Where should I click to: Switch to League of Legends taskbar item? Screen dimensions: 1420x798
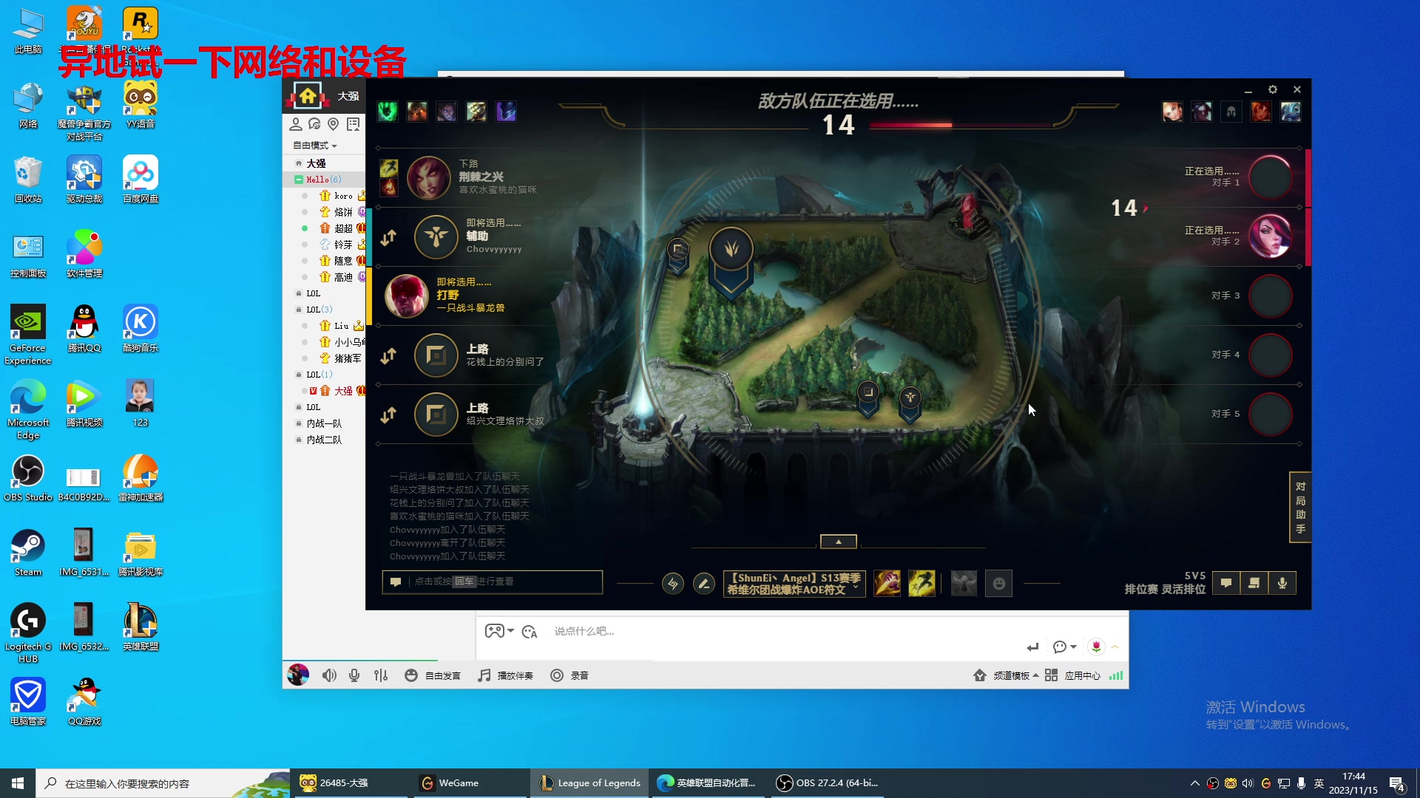(589, 783)
